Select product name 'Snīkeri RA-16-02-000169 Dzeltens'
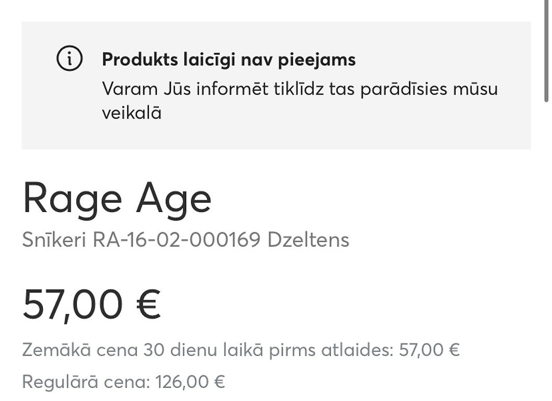Viewport: 552px width, 401px height. [186, 240]
